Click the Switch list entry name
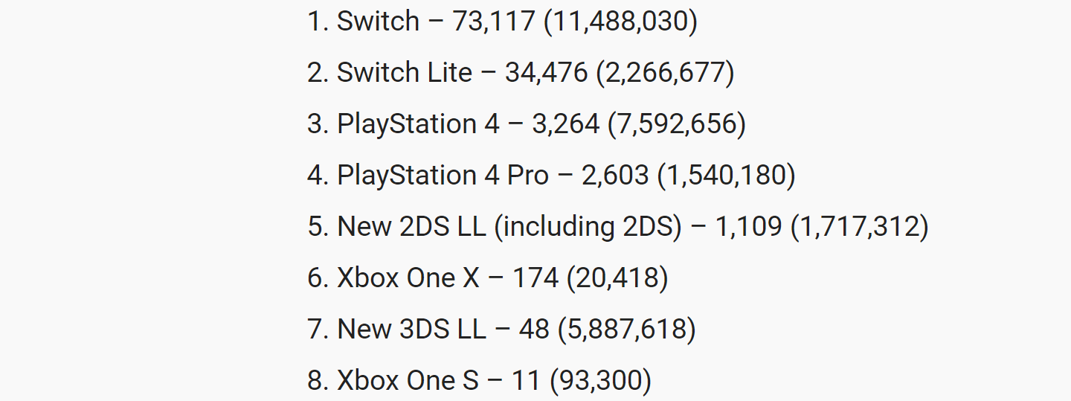The width and height of the screenshot is (1071, 401). [378, 21]
